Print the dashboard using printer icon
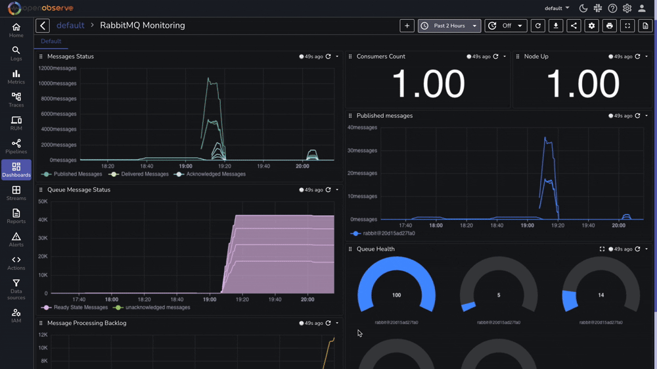This screenshot has height=369, width=657. 610,26
